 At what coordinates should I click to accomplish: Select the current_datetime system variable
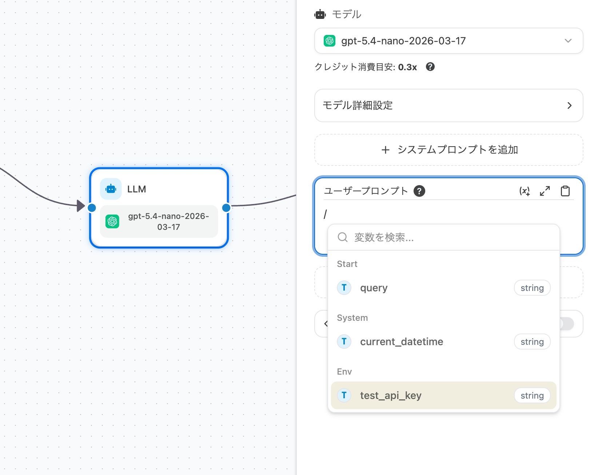tap(444, 342)
